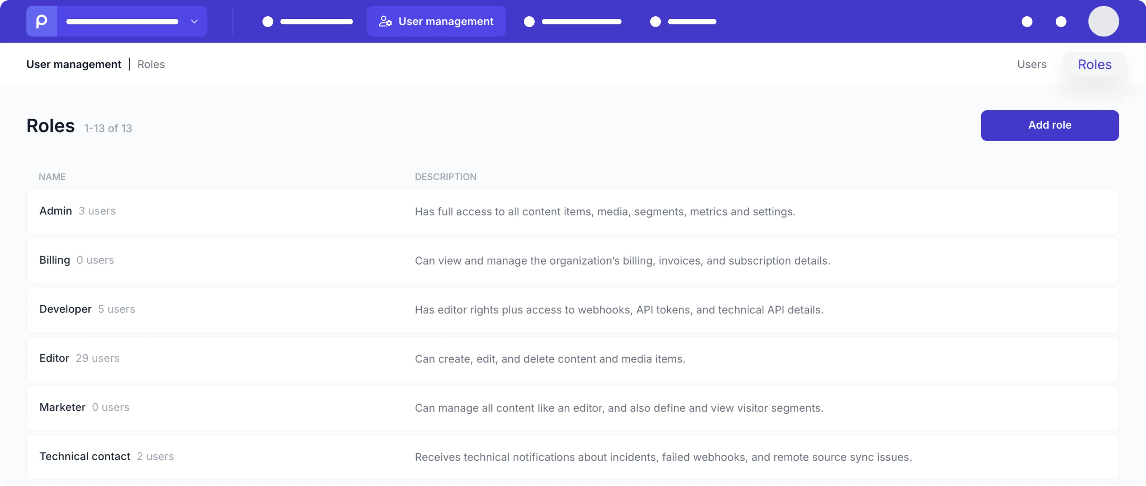1146x486 pixels.
Task: Open the environment switcher dropdown chevron
Action: [x=194, y=21]
